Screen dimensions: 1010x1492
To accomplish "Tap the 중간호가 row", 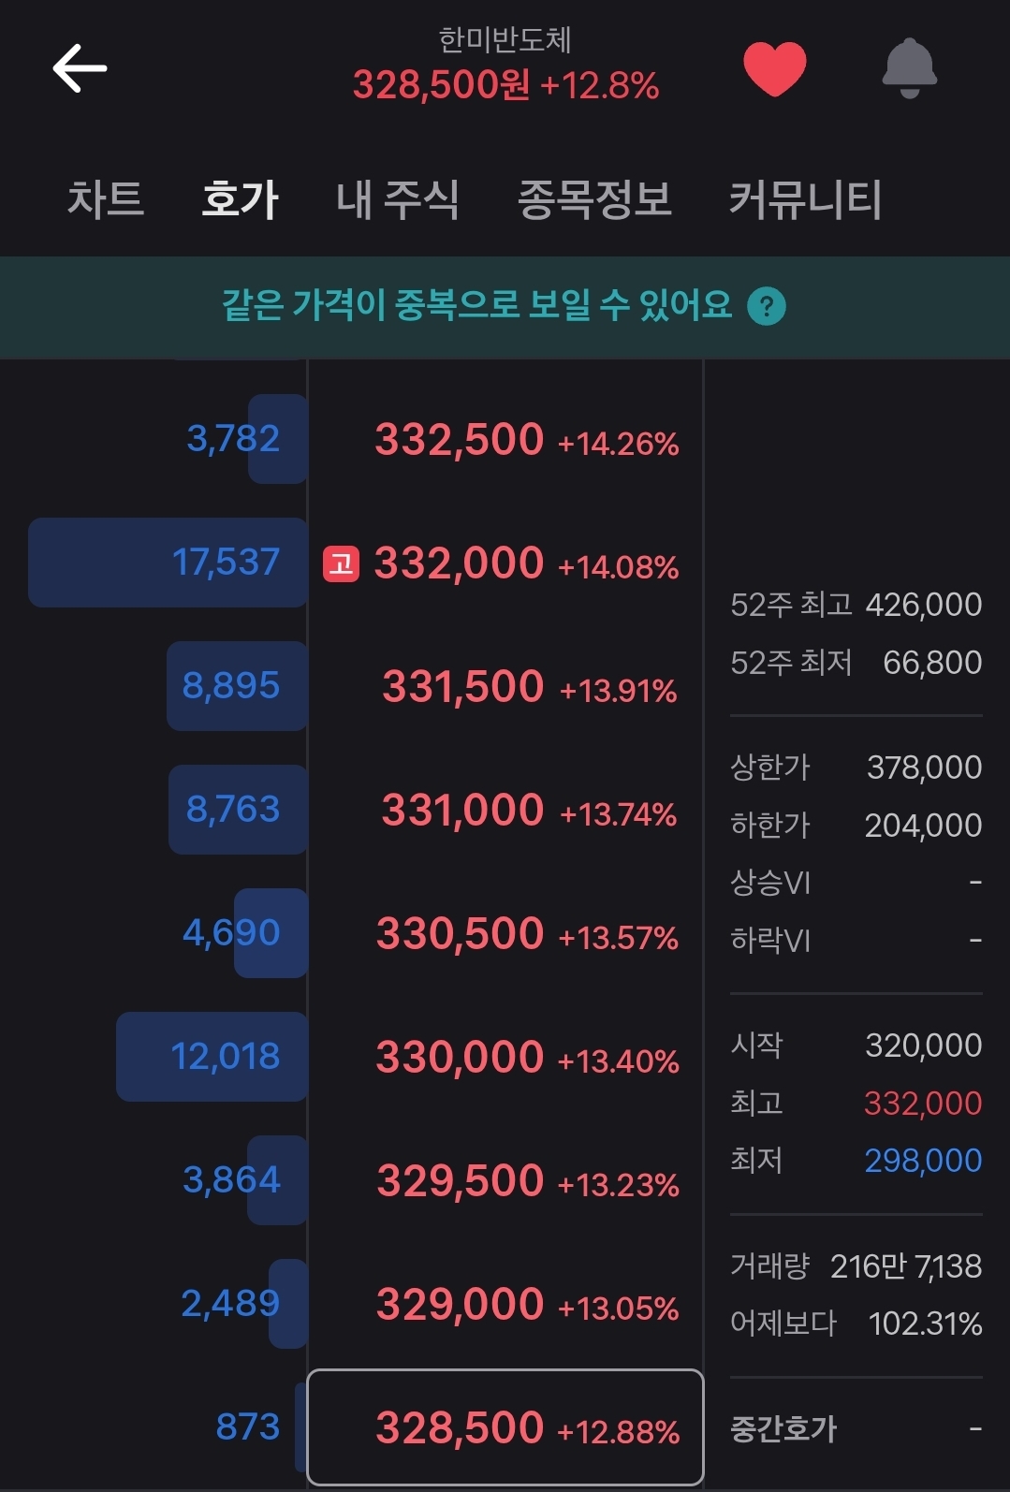I will tap(856, 1428).
